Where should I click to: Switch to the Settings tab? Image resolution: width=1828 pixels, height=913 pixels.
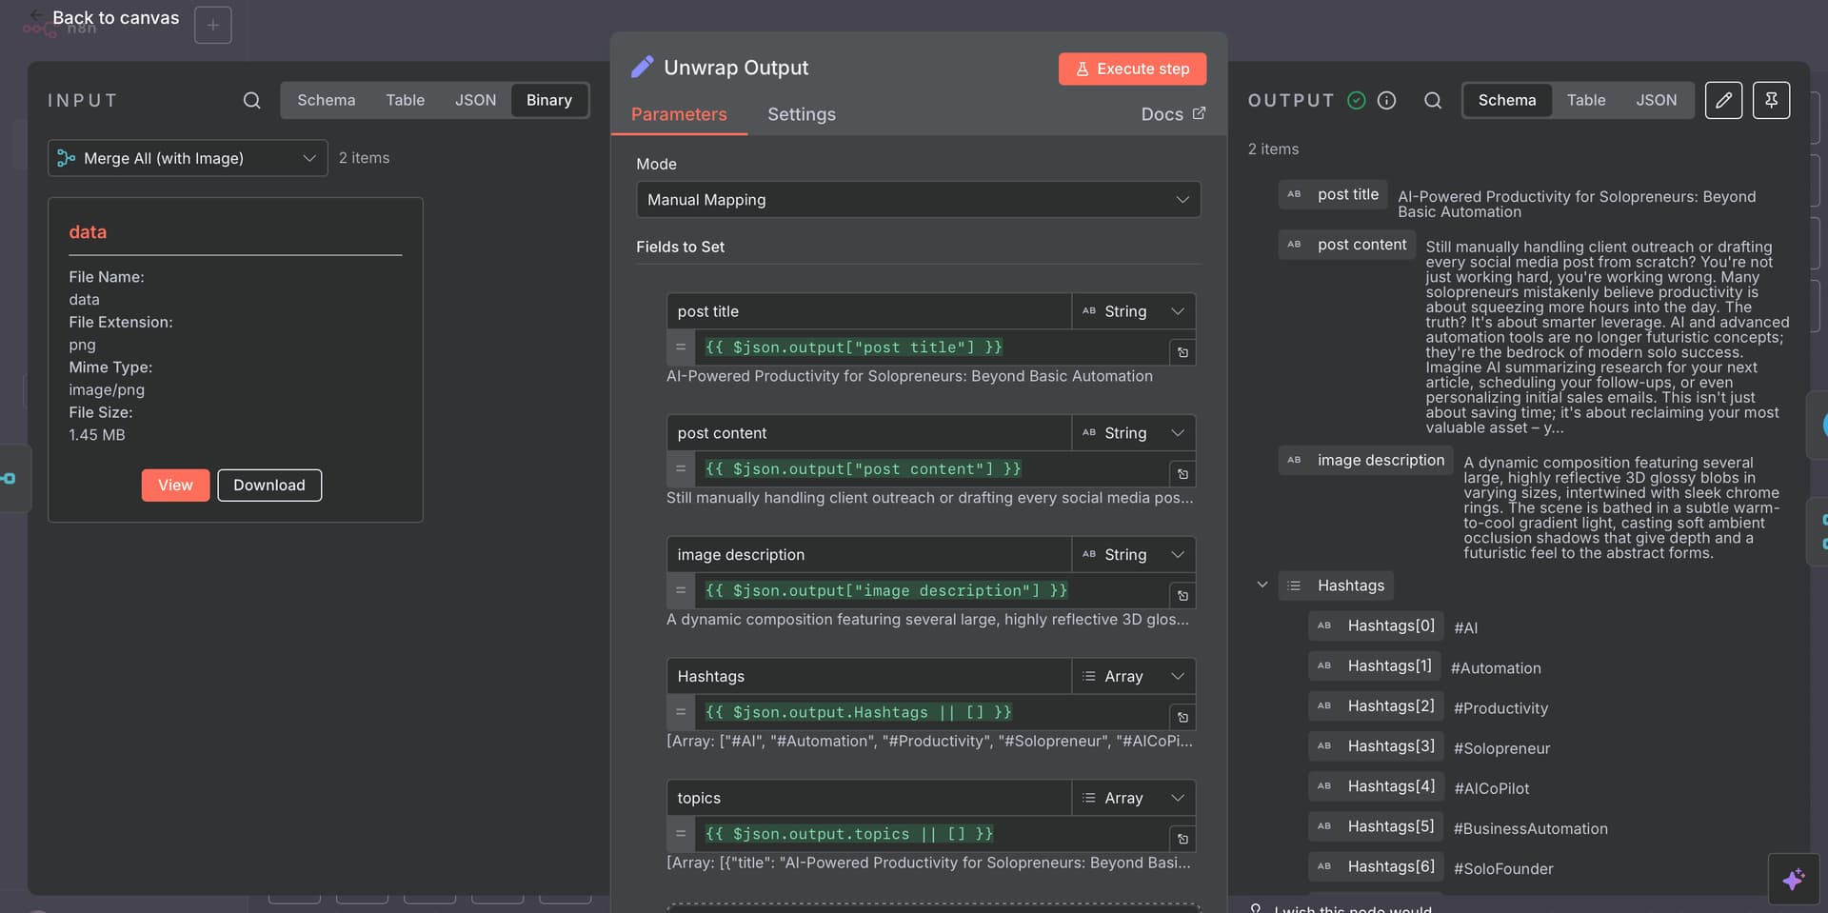[x=801, y=114]
